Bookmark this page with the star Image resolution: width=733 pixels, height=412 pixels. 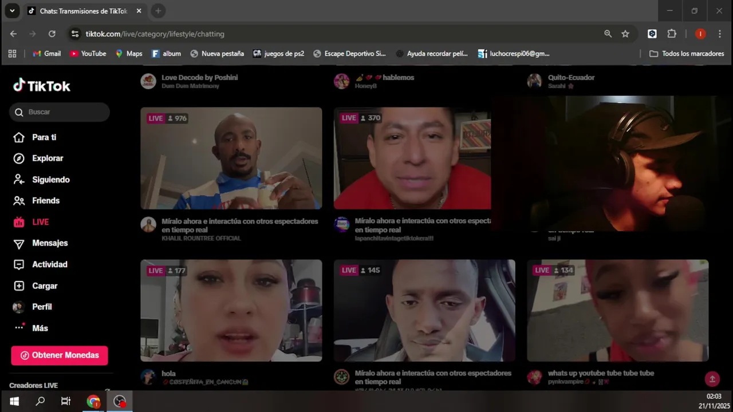(x=625, y=34)
